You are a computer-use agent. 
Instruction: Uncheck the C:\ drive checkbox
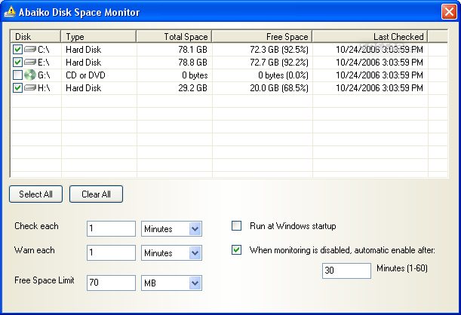(17, 49)
